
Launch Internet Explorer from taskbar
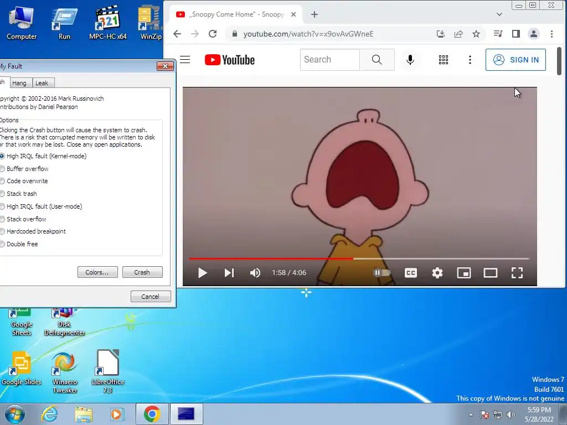pos(49,414)
